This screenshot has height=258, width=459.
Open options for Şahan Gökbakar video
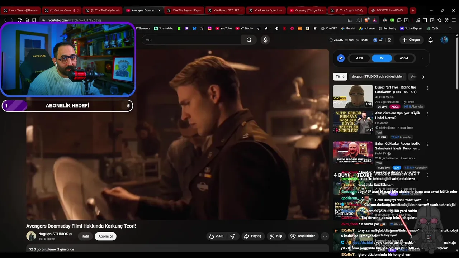click(427, 144)
